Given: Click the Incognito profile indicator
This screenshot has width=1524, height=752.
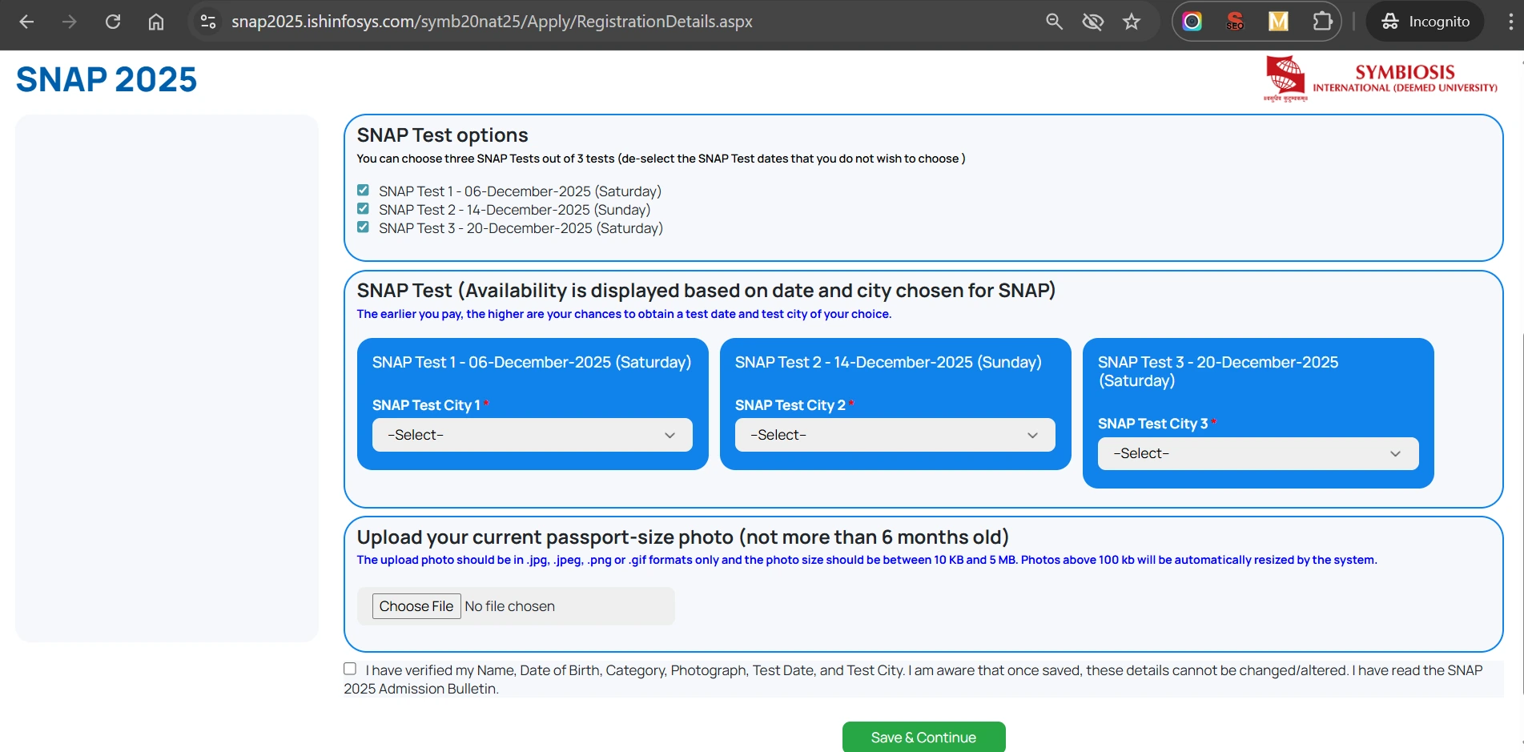Looking at the screenshot, I should (1425, 22).
